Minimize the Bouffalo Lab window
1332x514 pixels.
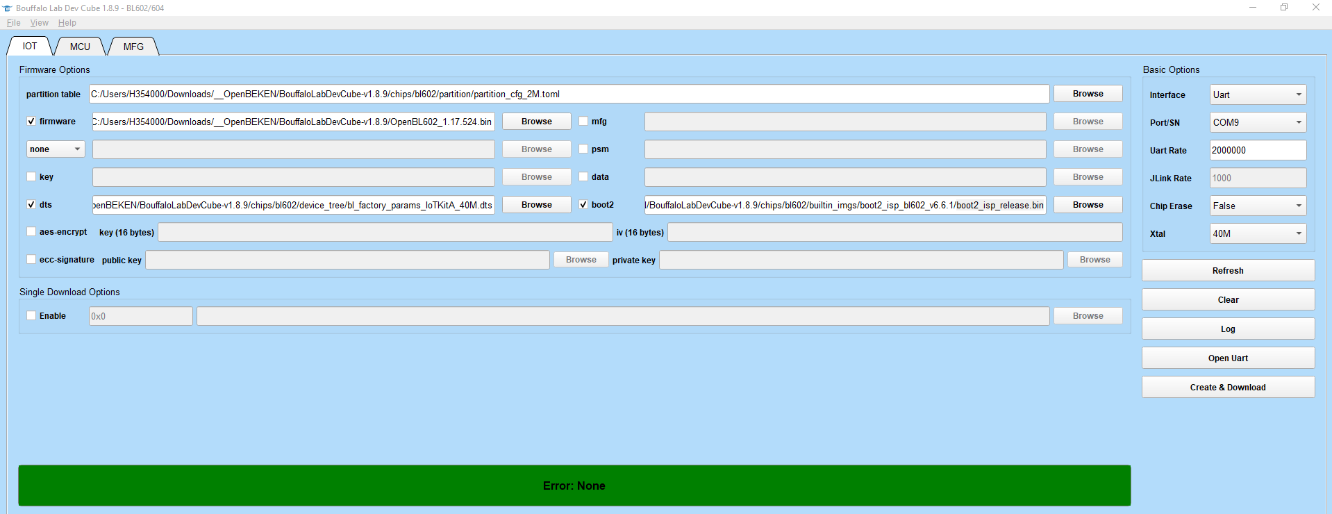[x=1253, y=8]
